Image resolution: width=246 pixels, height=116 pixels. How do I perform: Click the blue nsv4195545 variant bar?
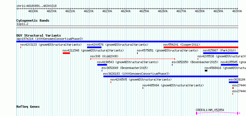point(229,65)
